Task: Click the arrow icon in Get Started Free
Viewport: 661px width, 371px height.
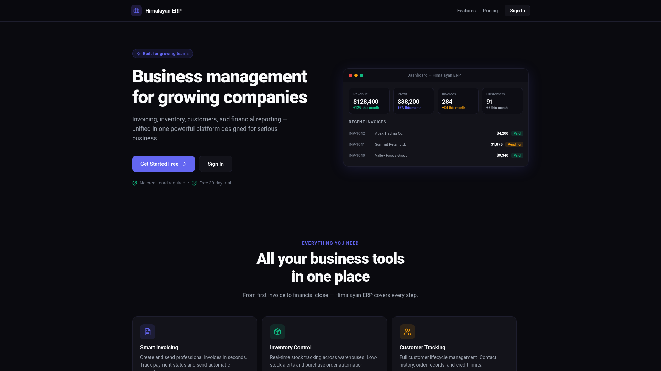Action: [x=184, y=164]
